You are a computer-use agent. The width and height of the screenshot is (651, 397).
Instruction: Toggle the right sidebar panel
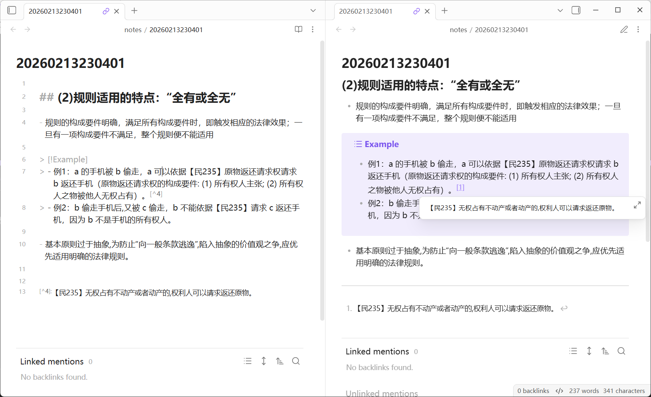(576, 10)
